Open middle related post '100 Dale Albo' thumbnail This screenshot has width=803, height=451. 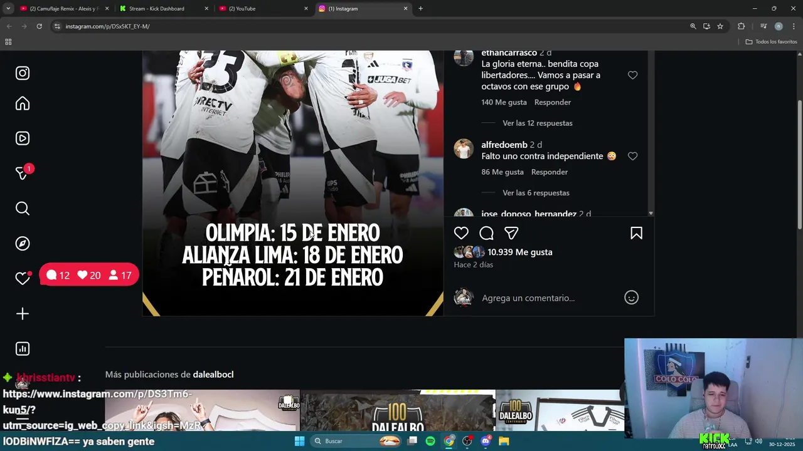pyautogui.click(x=398, y=410)
